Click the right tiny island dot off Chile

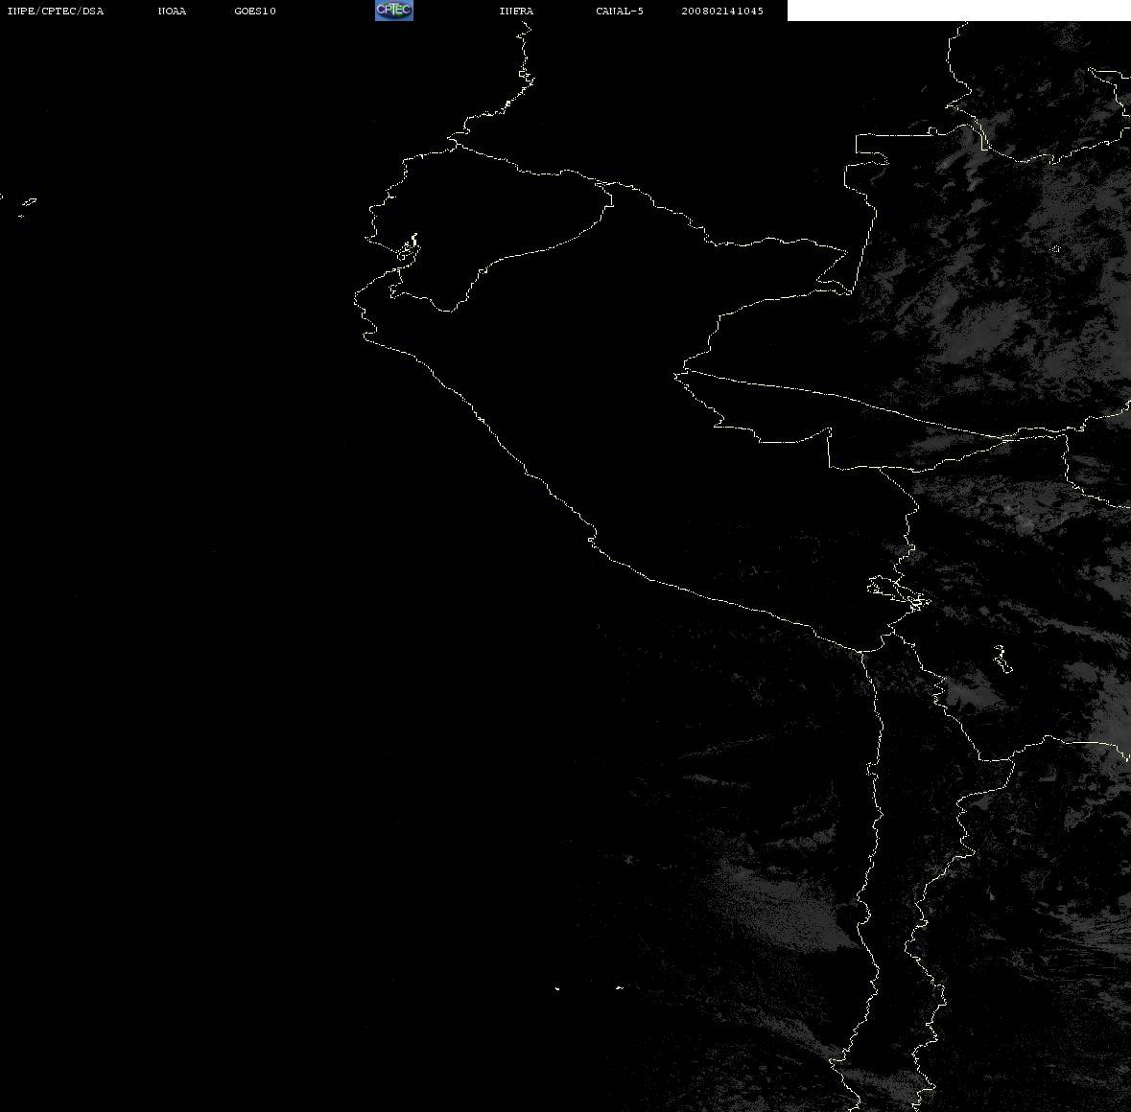[620, 987]
